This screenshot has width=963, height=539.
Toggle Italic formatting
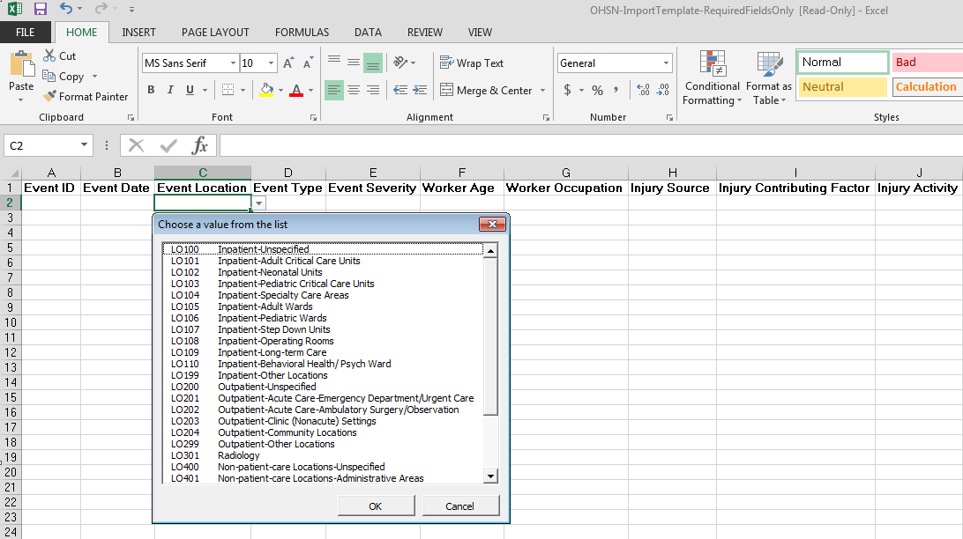171,90
